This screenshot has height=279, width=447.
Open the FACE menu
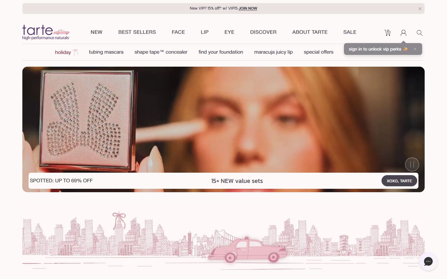pyautogui.click(x=178, y=32)
